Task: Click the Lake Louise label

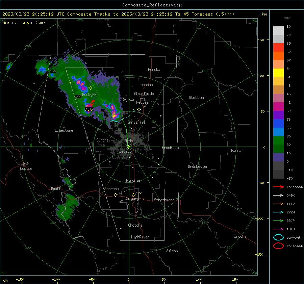Action: (x=26, y=166)
